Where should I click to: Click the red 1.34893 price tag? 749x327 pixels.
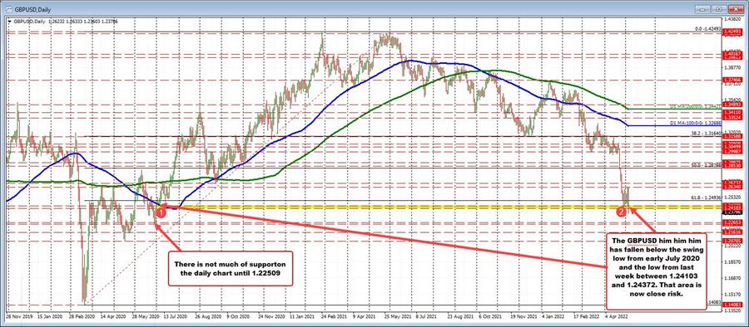click(x=732, y=105)
